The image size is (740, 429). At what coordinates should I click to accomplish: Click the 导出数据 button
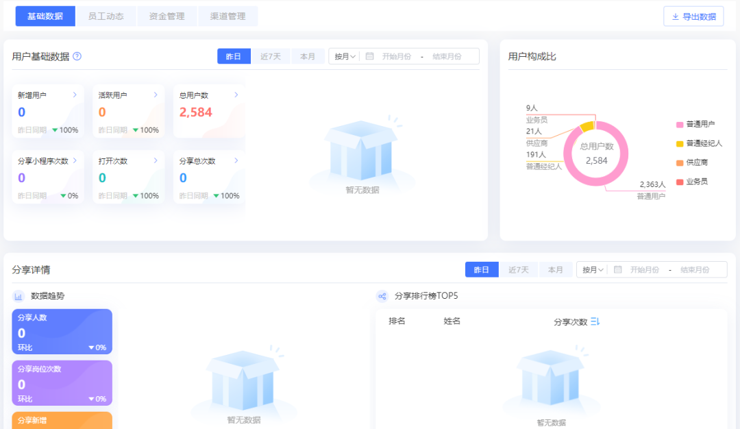(693, 16)
